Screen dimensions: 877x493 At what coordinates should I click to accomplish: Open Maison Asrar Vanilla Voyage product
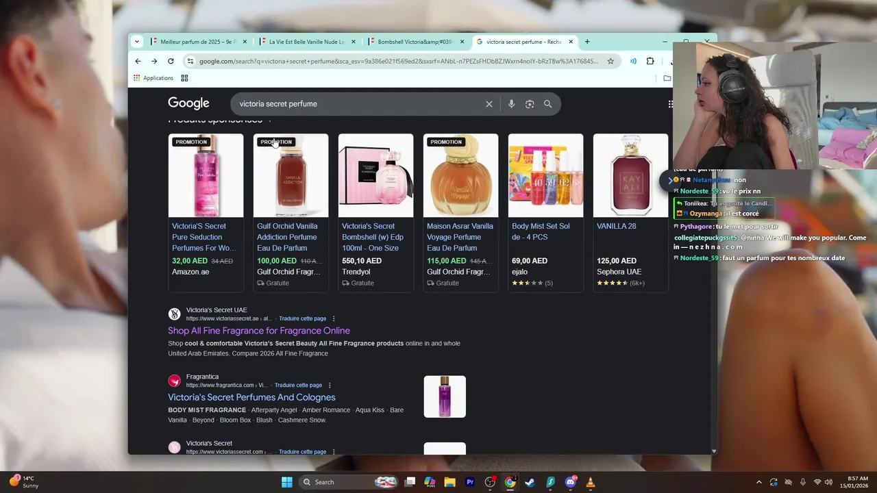(x=460, y=237)
